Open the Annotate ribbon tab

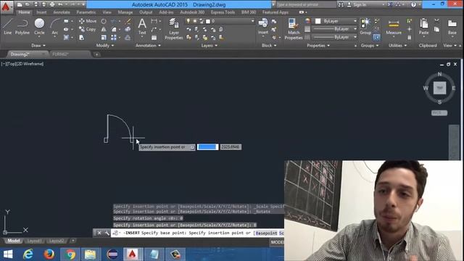[x=62, y=12]
